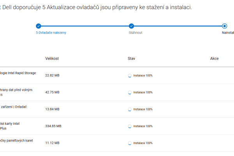
Task: Click the Intel Rapid Storage installation spinner
Action: pyautogui.click(x=130, y=76)
